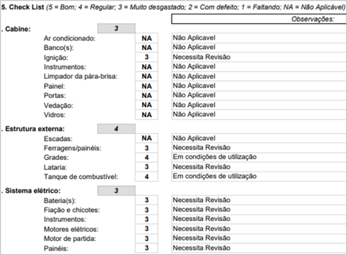Click the Cabine section rating cell
The height and width of the screenshot is (255, 347).
pyautogui.click(x=116, y=29)
